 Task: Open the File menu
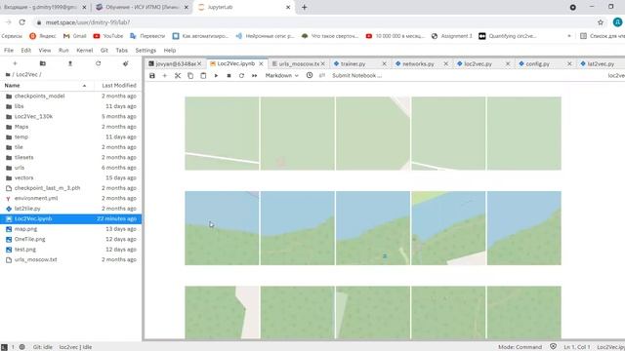(x=9, y=50)
